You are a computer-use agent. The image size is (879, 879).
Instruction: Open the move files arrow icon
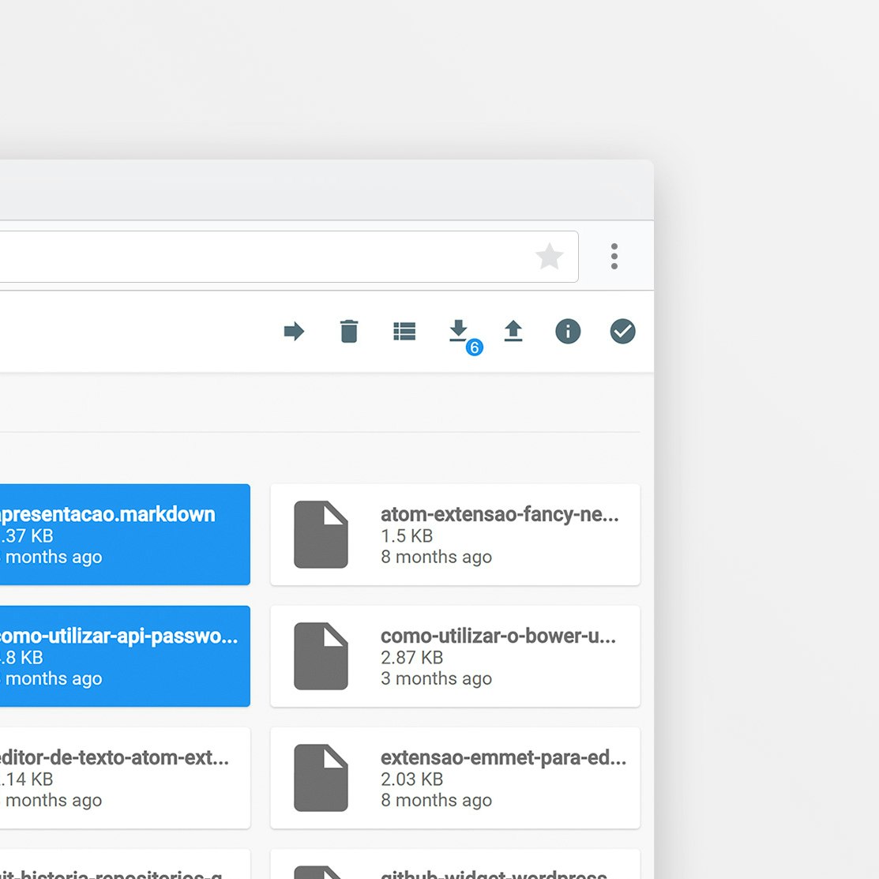point(293,332)
